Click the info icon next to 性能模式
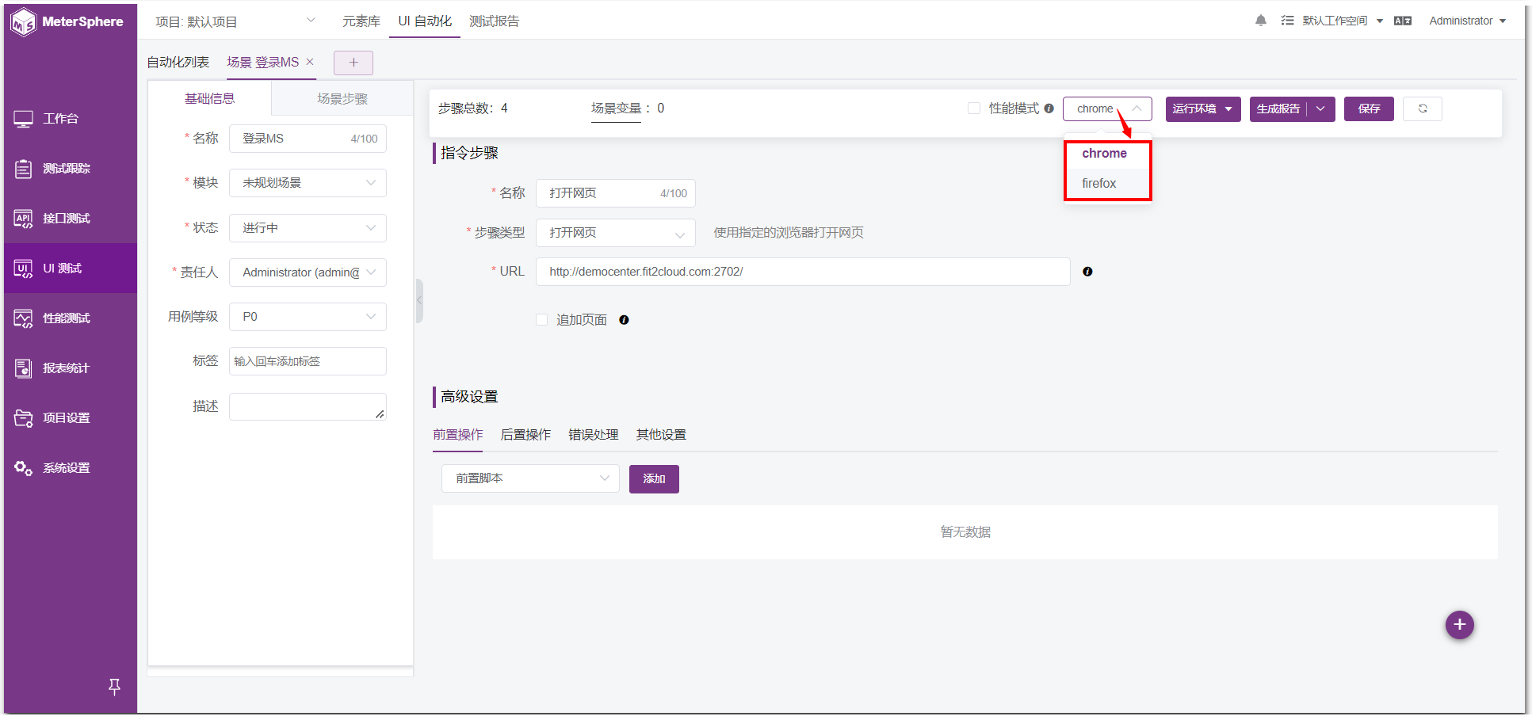Image resolution: width=1532 pixels, height=720 pixels. point(1049,109)
